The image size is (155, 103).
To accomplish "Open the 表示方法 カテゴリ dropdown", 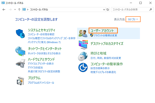I will click(133, 19).
